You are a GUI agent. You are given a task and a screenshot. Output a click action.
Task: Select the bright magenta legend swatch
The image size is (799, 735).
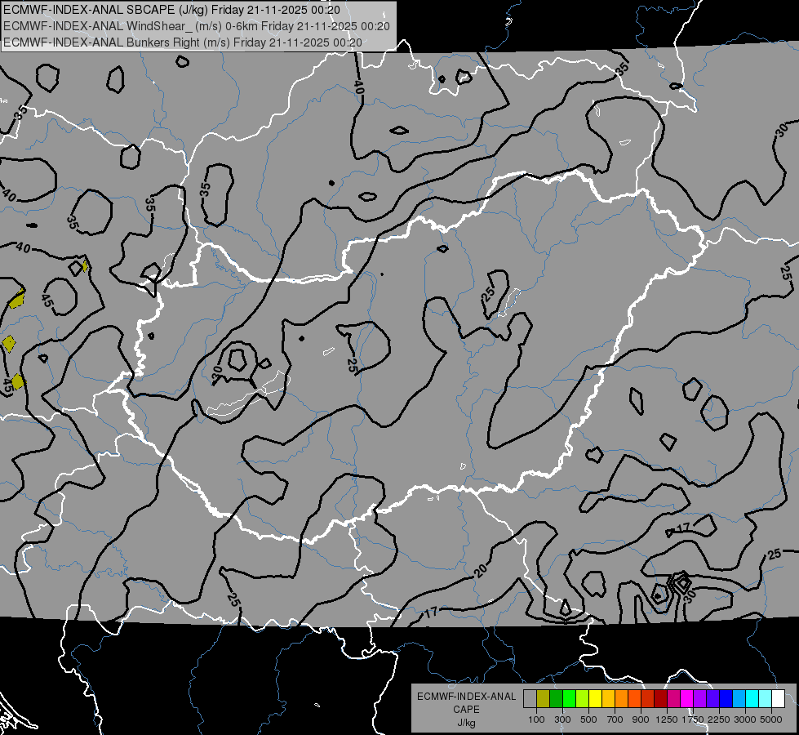[687, 699]
